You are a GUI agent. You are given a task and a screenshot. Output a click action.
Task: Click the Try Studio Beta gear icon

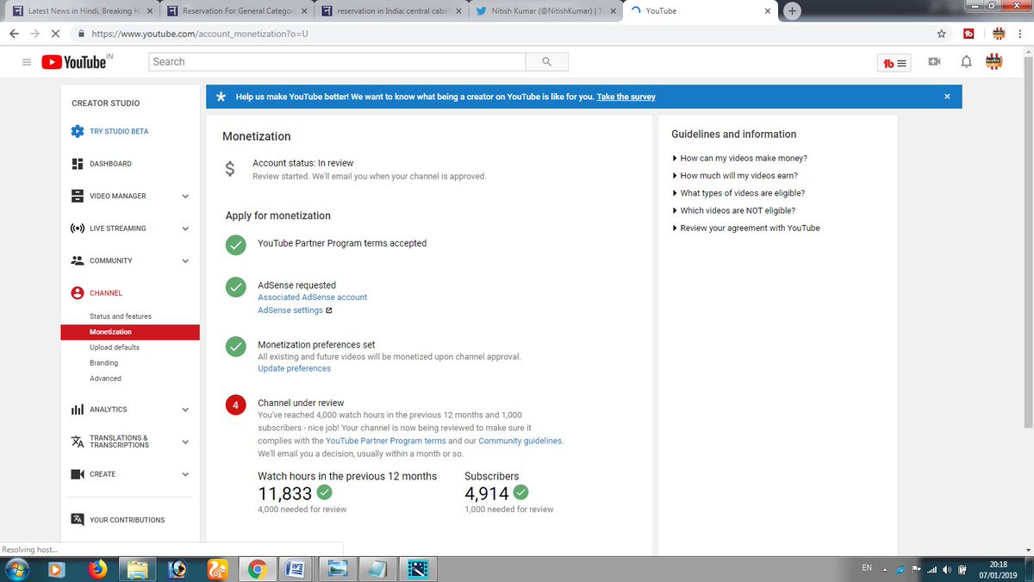[78, 131]
